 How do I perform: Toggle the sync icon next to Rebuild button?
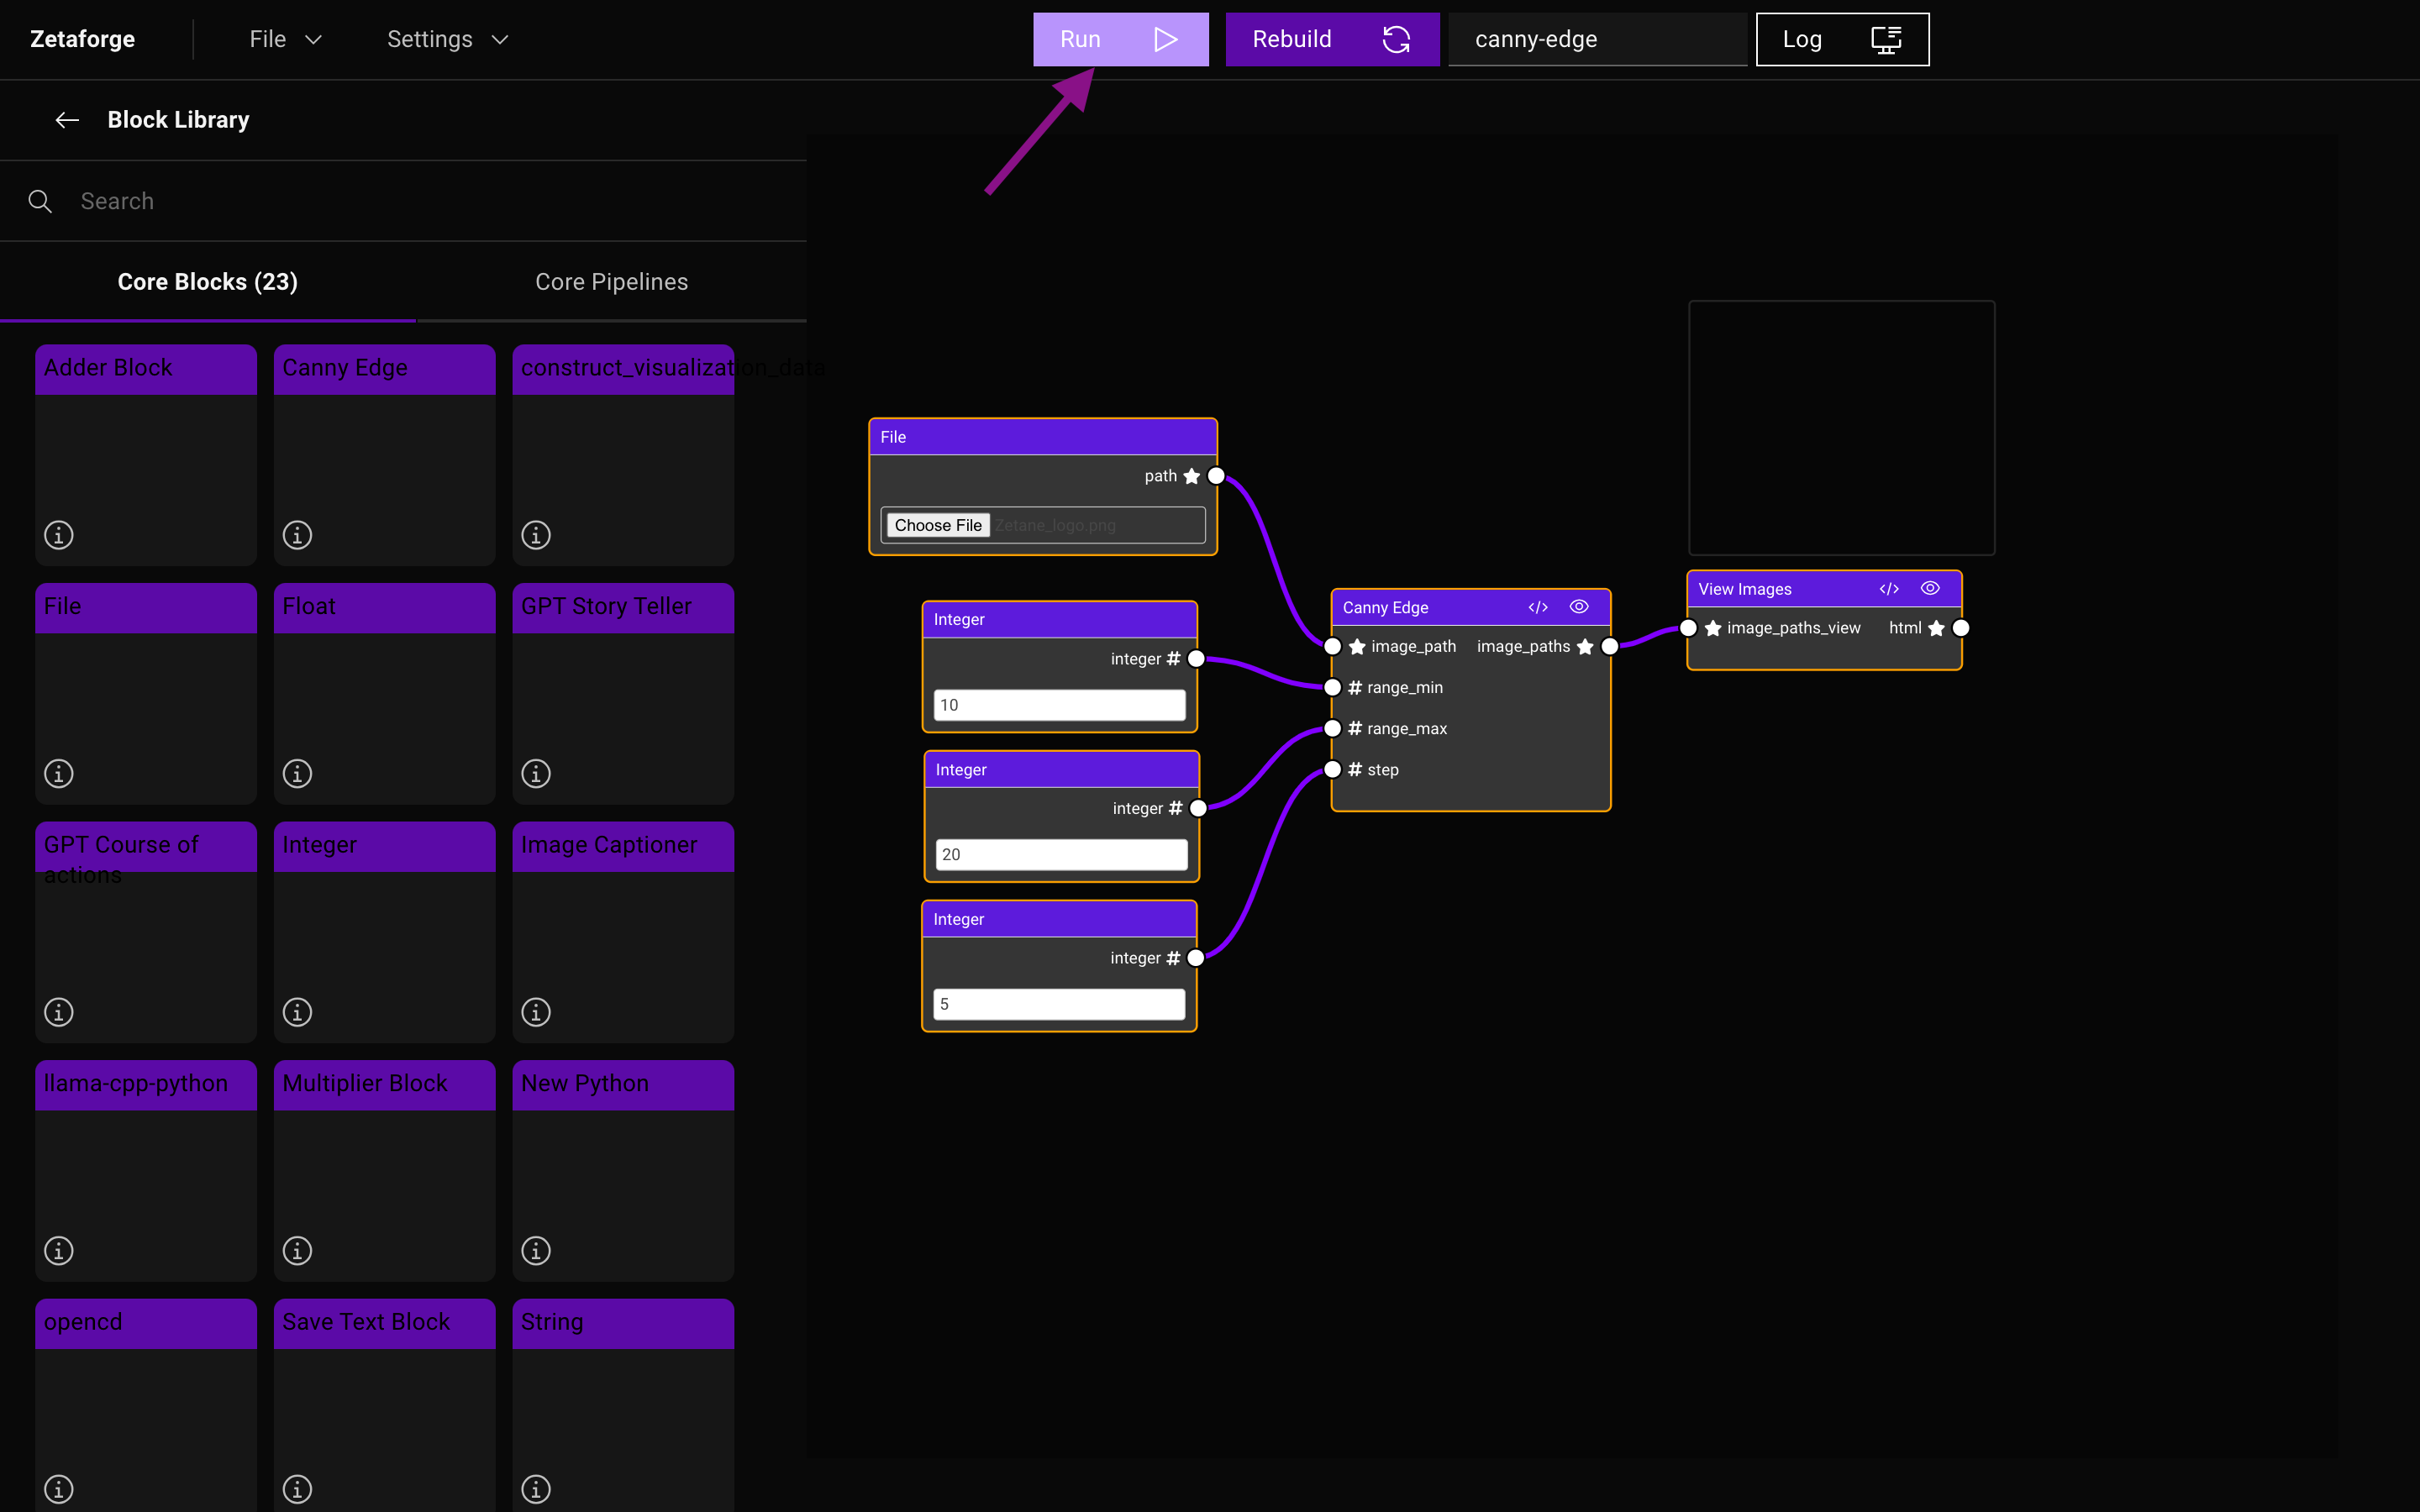pos(1396,39)
